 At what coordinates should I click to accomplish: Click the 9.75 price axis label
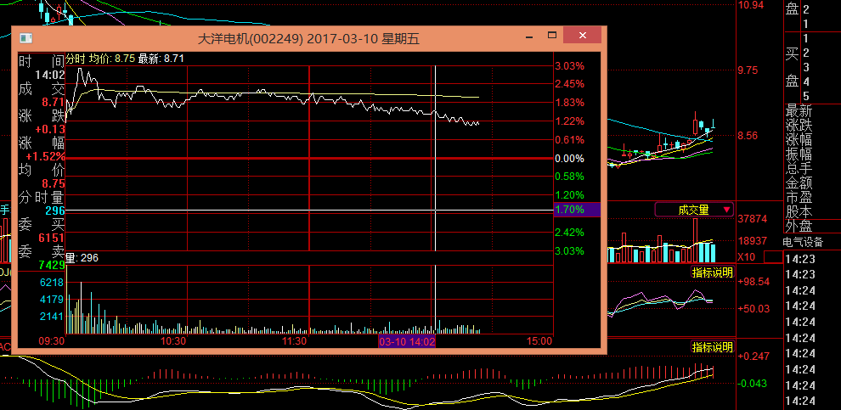pos(748,70)
